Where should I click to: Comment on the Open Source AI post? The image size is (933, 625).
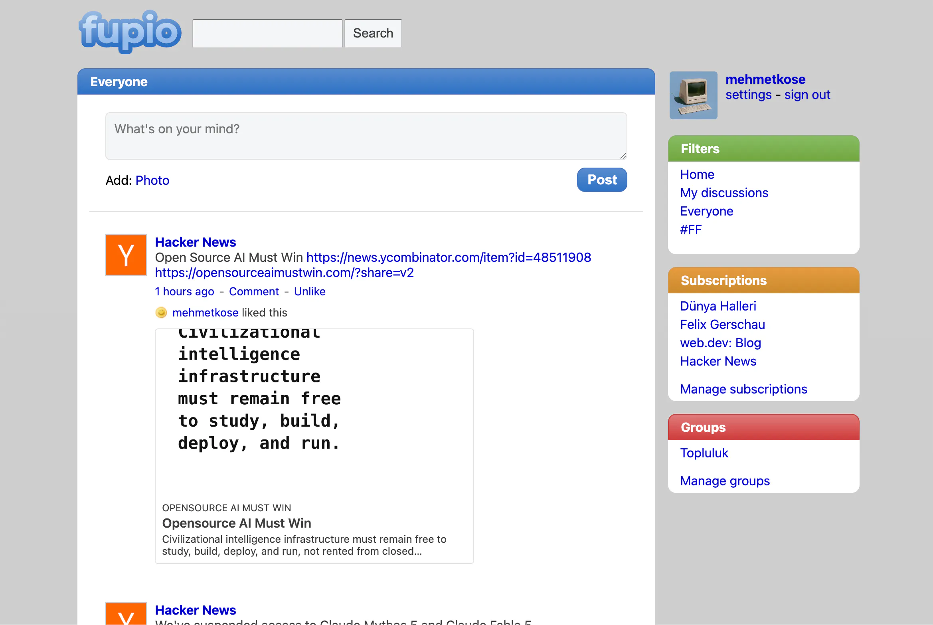click(254, 292)
